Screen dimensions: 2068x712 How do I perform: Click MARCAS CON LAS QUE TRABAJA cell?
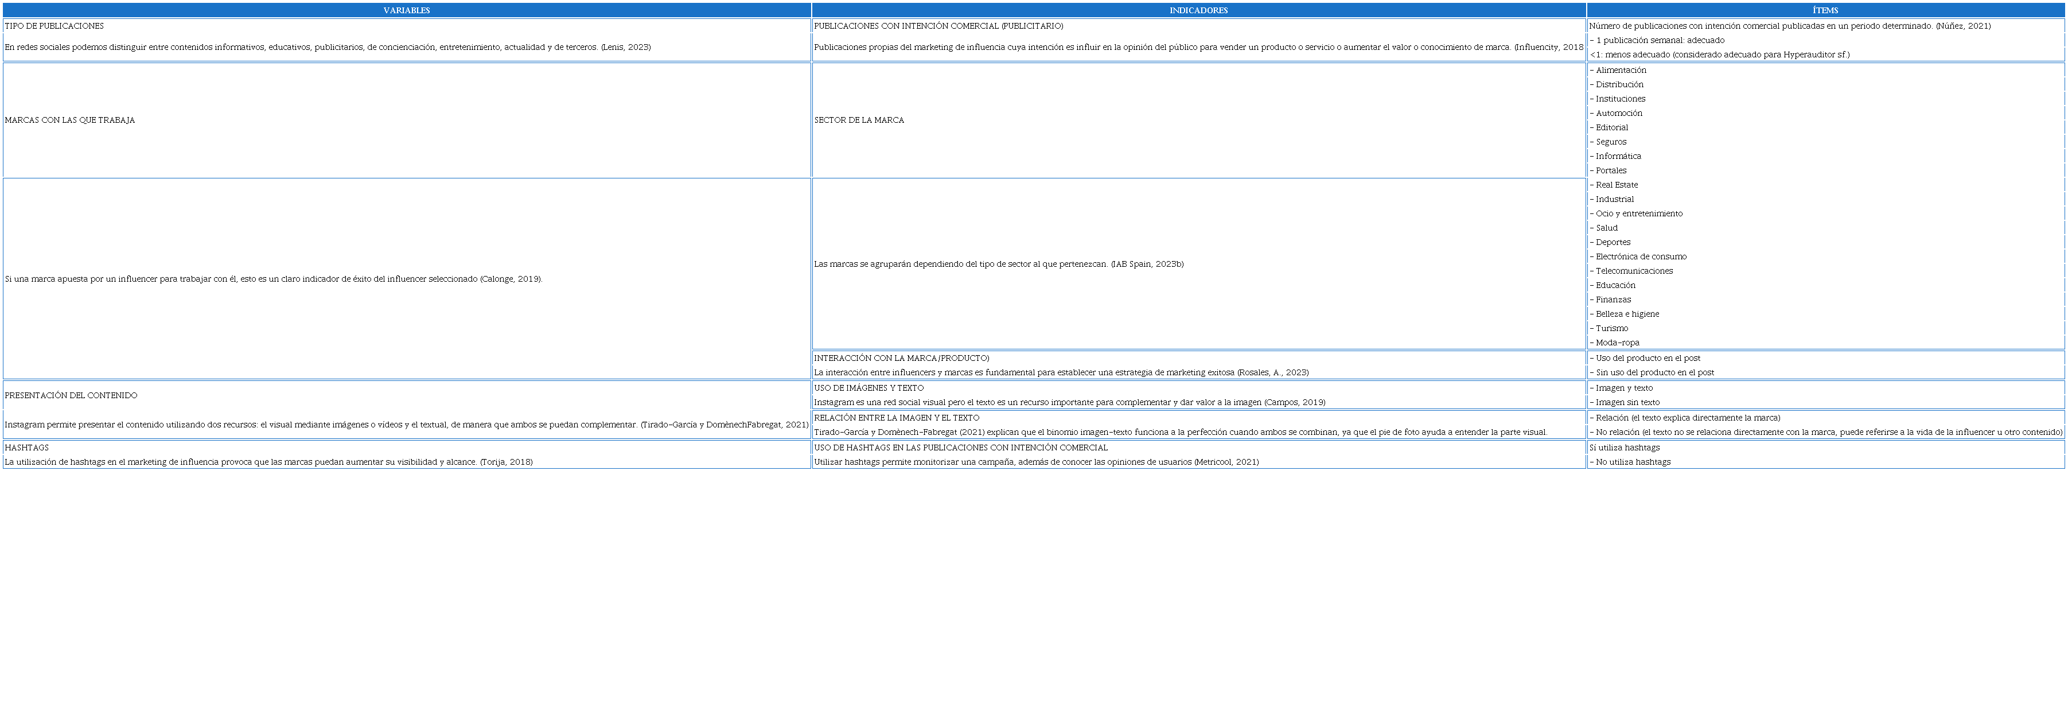(x=70, y=120)
